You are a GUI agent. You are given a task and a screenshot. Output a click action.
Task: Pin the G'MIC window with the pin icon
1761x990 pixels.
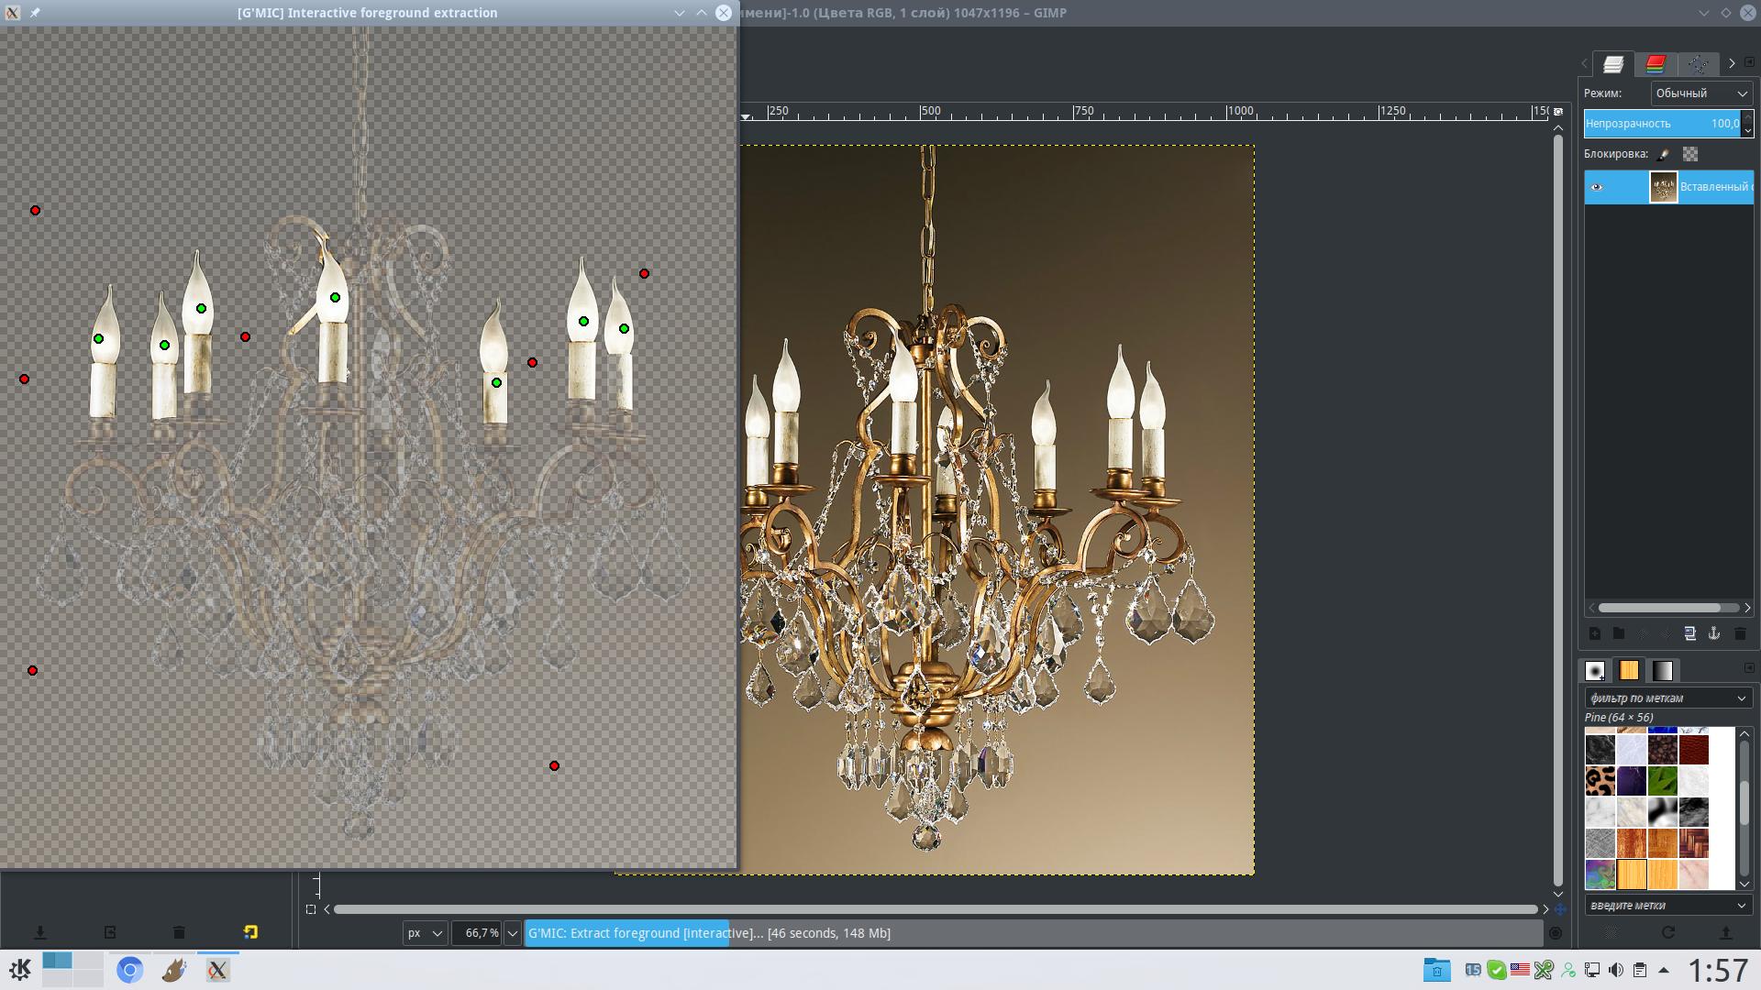35,13
